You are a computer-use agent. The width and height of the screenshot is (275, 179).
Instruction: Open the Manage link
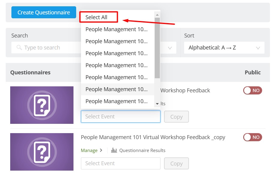89,151
